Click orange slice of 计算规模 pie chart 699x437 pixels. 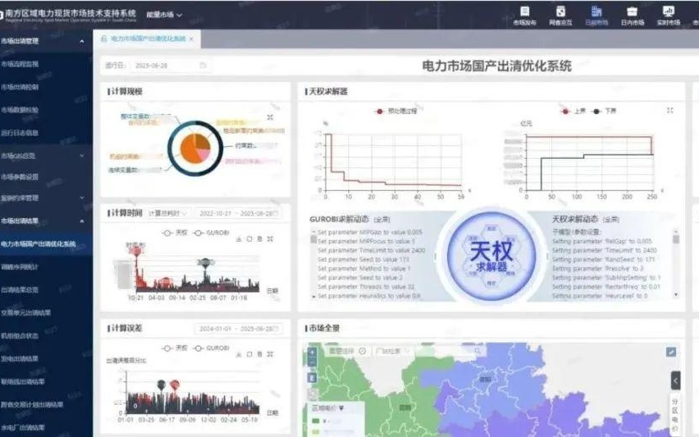pos(191,151)
